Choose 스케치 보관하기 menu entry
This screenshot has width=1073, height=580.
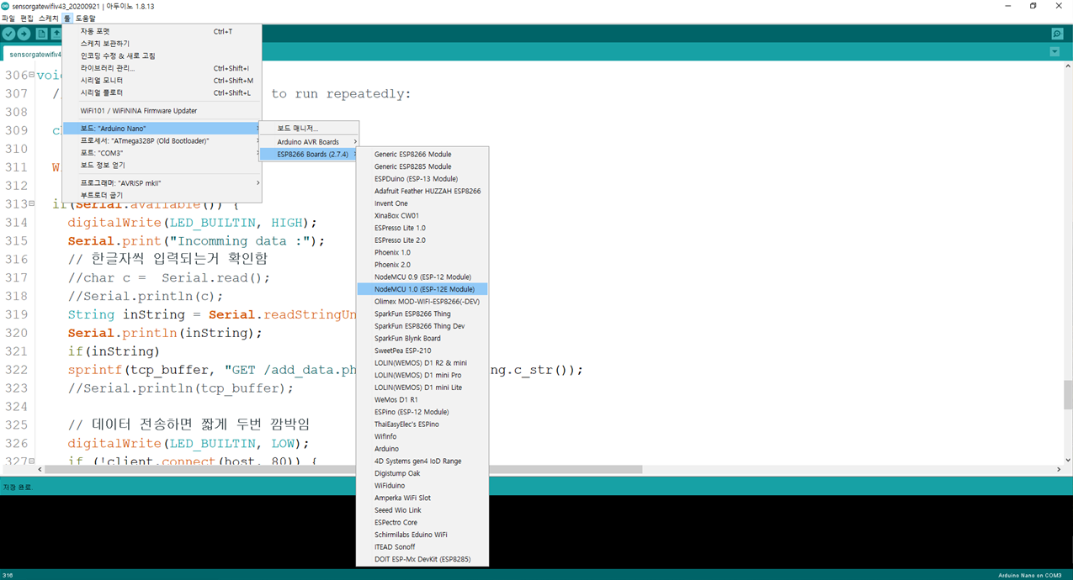click(162, 44)
